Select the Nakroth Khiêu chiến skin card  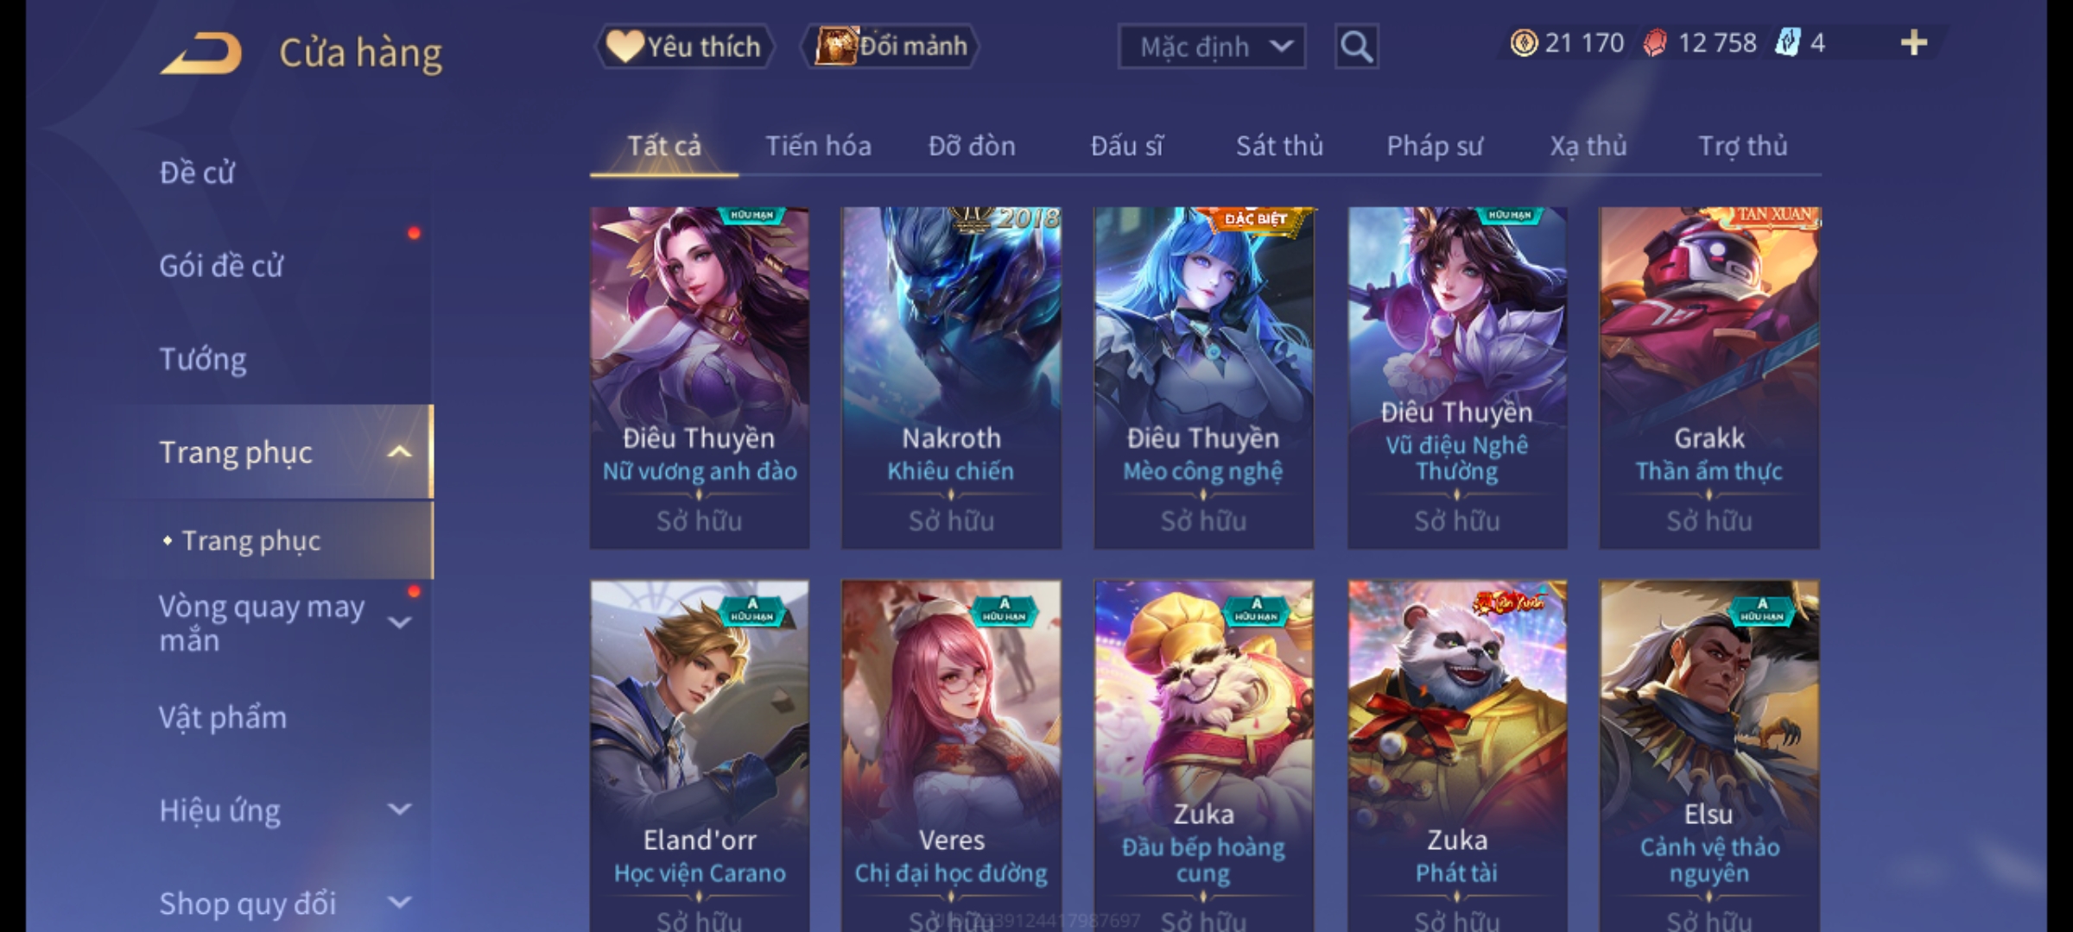tap(951, 378)
